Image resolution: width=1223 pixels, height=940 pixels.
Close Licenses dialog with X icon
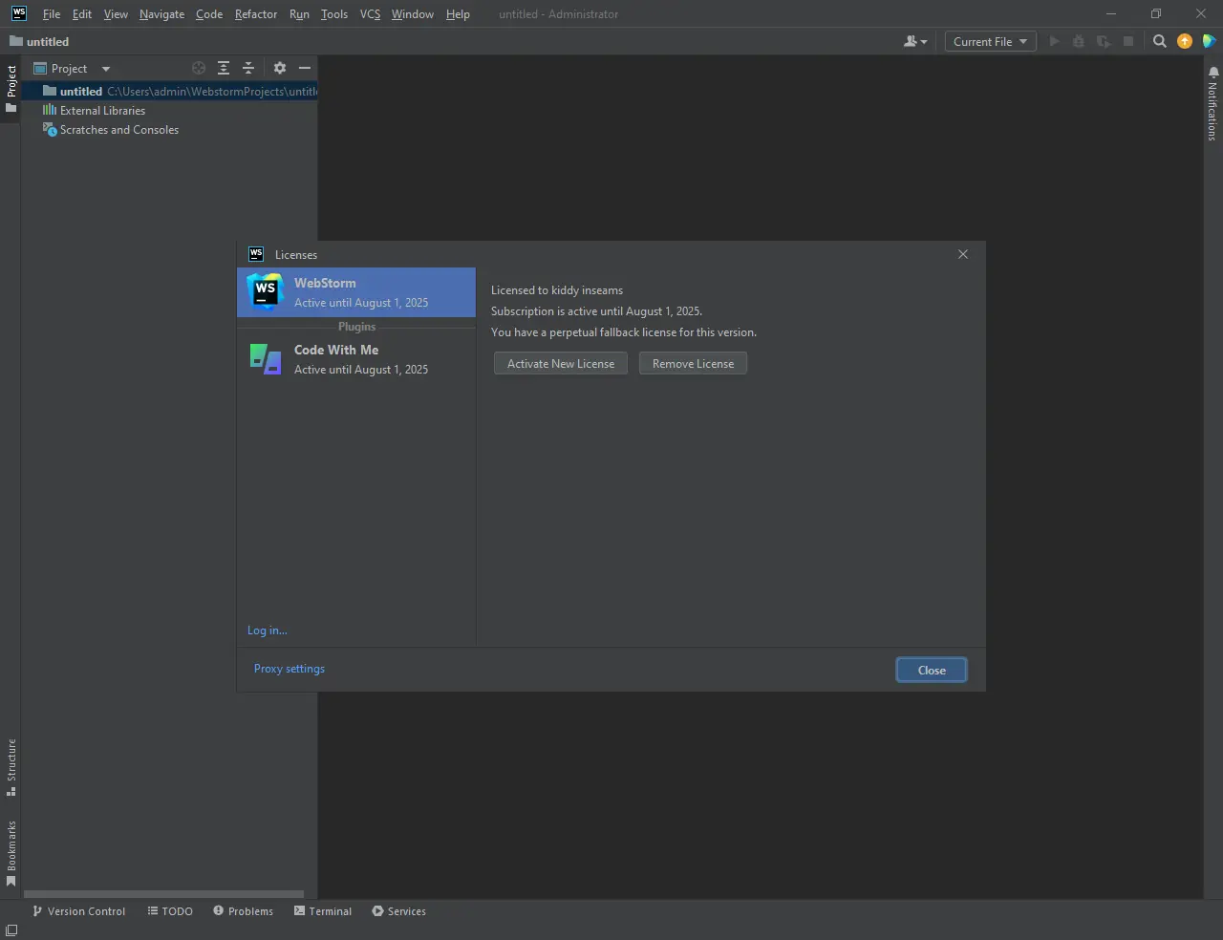[963, 254]
